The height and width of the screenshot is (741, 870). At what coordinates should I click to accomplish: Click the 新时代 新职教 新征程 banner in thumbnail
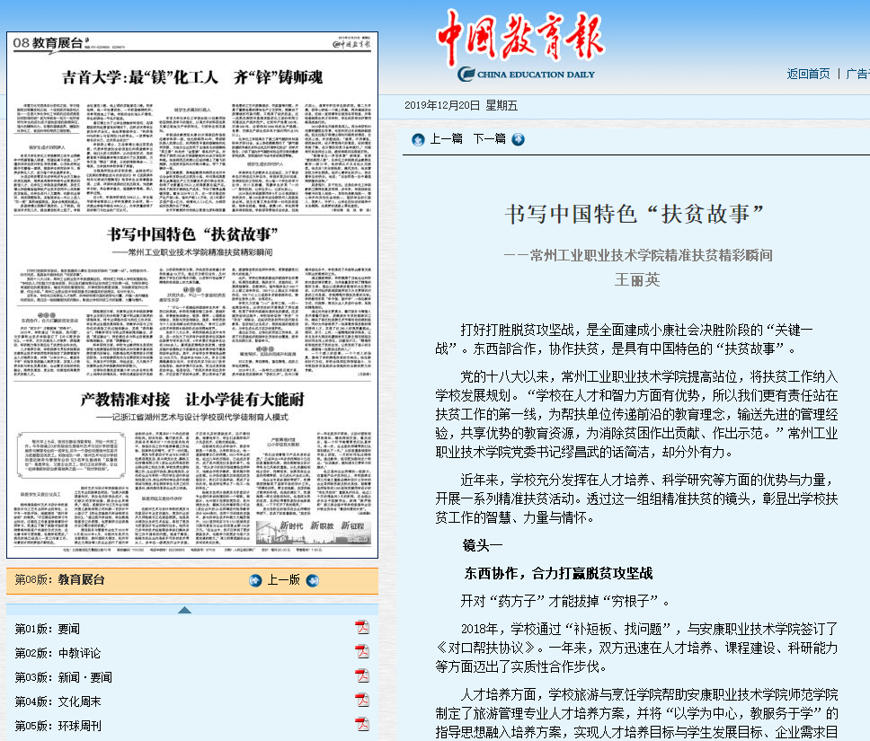pos(313,532)
